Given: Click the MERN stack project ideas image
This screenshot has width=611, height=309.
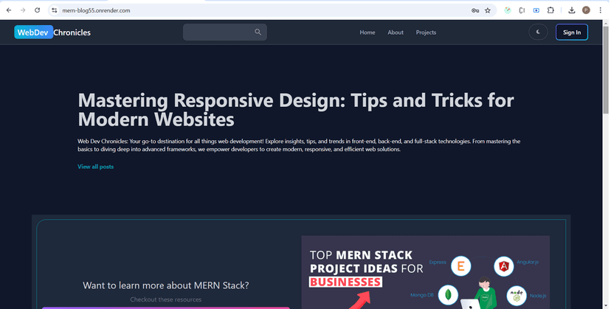Looking at the screenshot, I should click(425, 272).
